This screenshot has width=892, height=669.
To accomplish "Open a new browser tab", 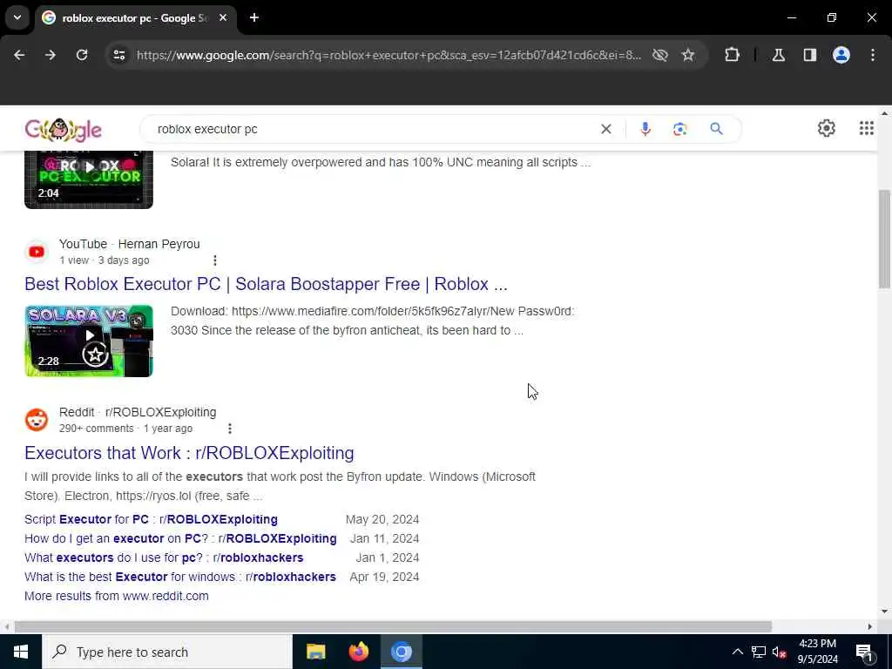I will pyautogui.click(x=254, y=17).
